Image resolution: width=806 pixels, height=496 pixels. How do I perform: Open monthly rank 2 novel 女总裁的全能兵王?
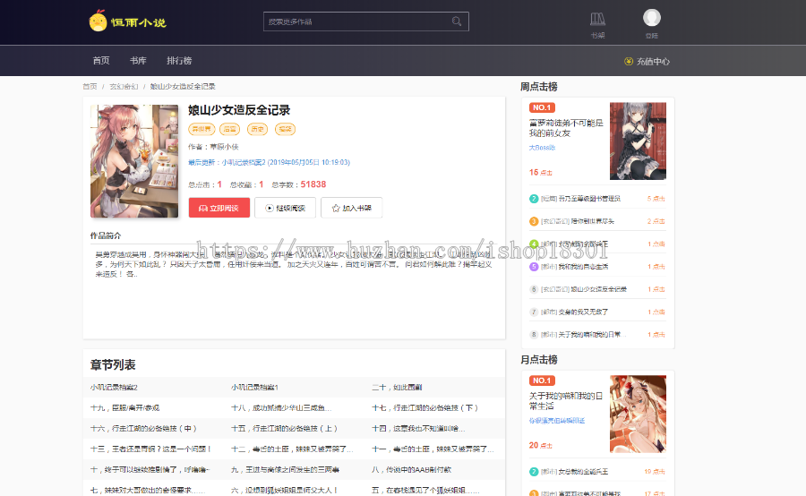point(583,471)
